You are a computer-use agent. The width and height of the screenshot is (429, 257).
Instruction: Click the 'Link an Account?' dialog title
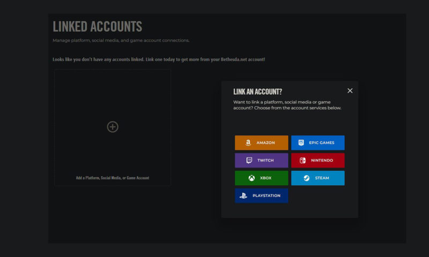pyautogui.click(x=257, y=92)
